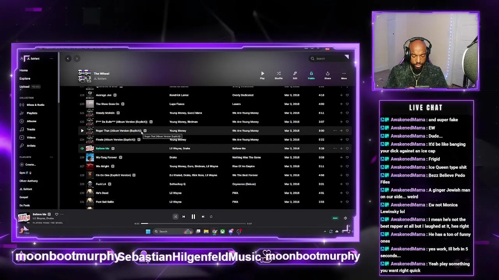This screenshot has height=280, width=499.
Task: Open Videos in the collection
Action: 28,137
